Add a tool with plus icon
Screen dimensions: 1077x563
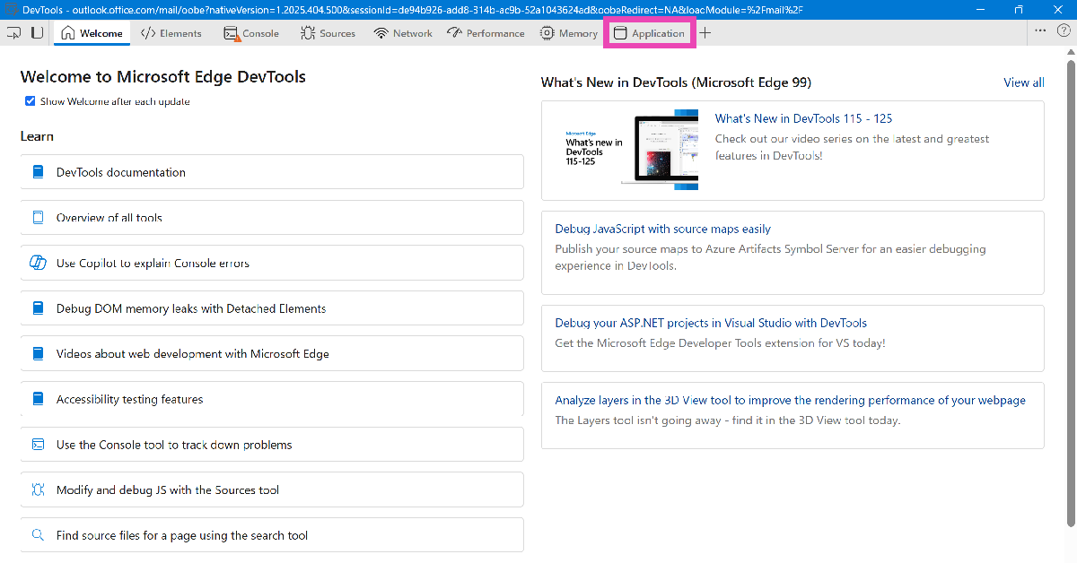pos(705,33)
